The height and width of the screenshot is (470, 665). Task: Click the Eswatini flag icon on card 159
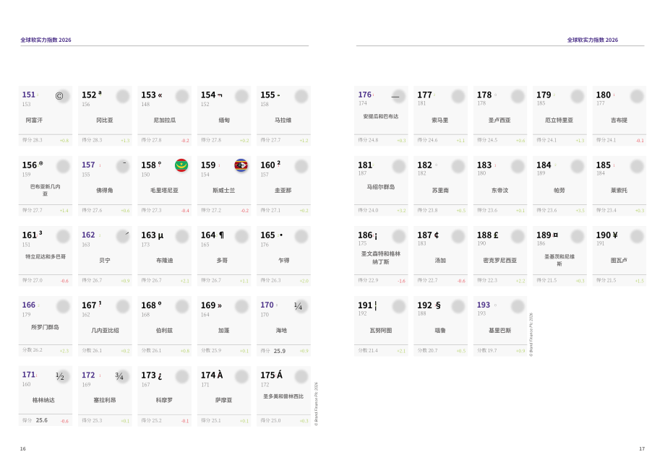pyautogui.click(x=241, y=165)
